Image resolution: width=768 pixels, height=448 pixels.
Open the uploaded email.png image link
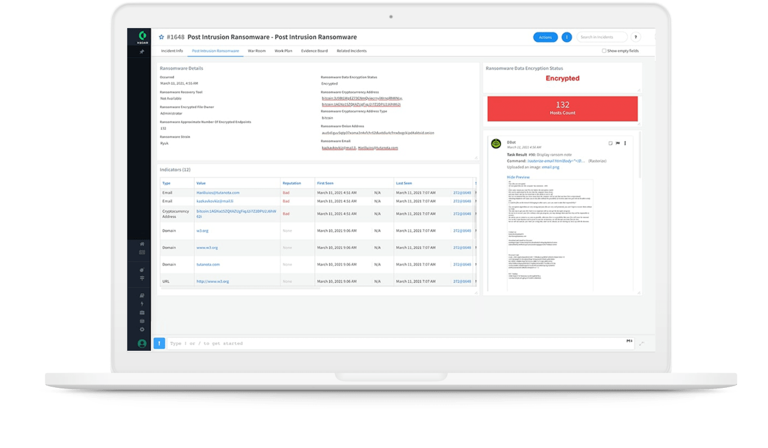pos(551,167)
